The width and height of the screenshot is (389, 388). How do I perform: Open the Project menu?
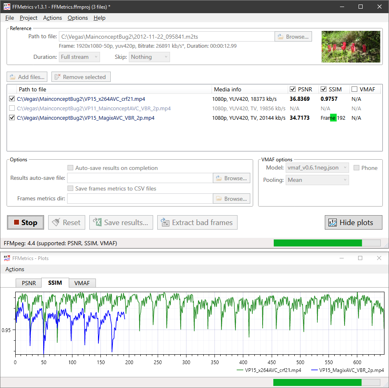click(28, 18)
